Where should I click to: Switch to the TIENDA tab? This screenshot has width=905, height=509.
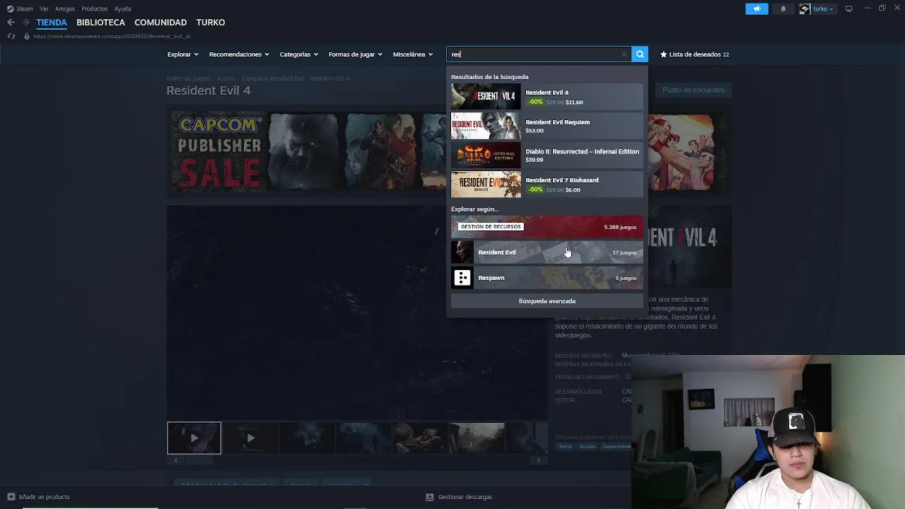pos(52,23)
